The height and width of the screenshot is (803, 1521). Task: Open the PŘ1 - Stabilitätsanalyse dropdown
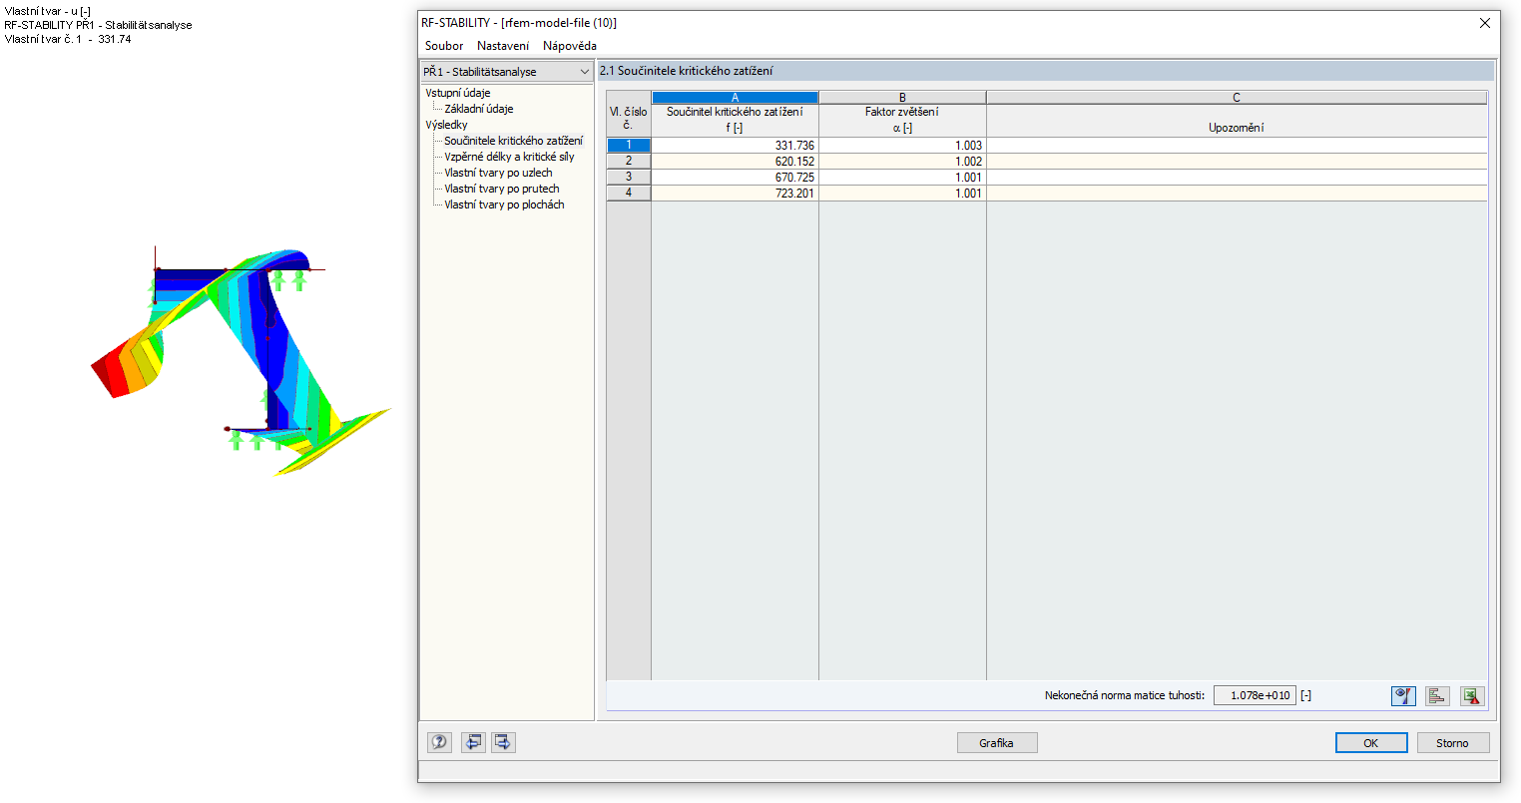(x=507, y=72)
